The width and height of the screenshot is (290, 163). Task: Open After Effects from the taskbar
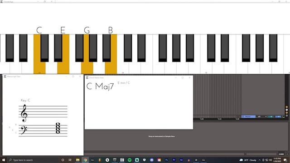click(181, 160)
